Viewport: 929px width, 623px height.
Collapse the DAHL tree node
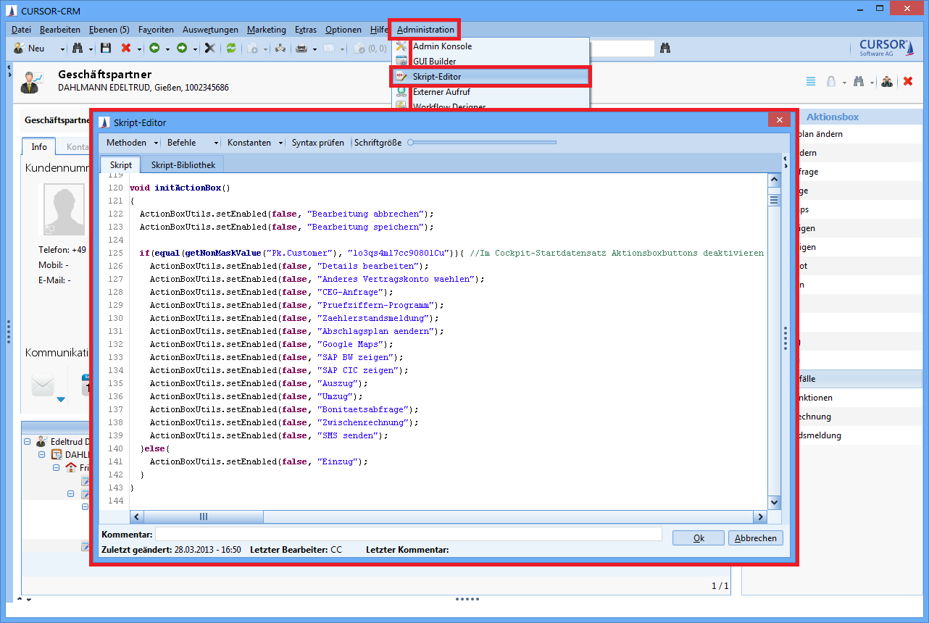(42, 455)
